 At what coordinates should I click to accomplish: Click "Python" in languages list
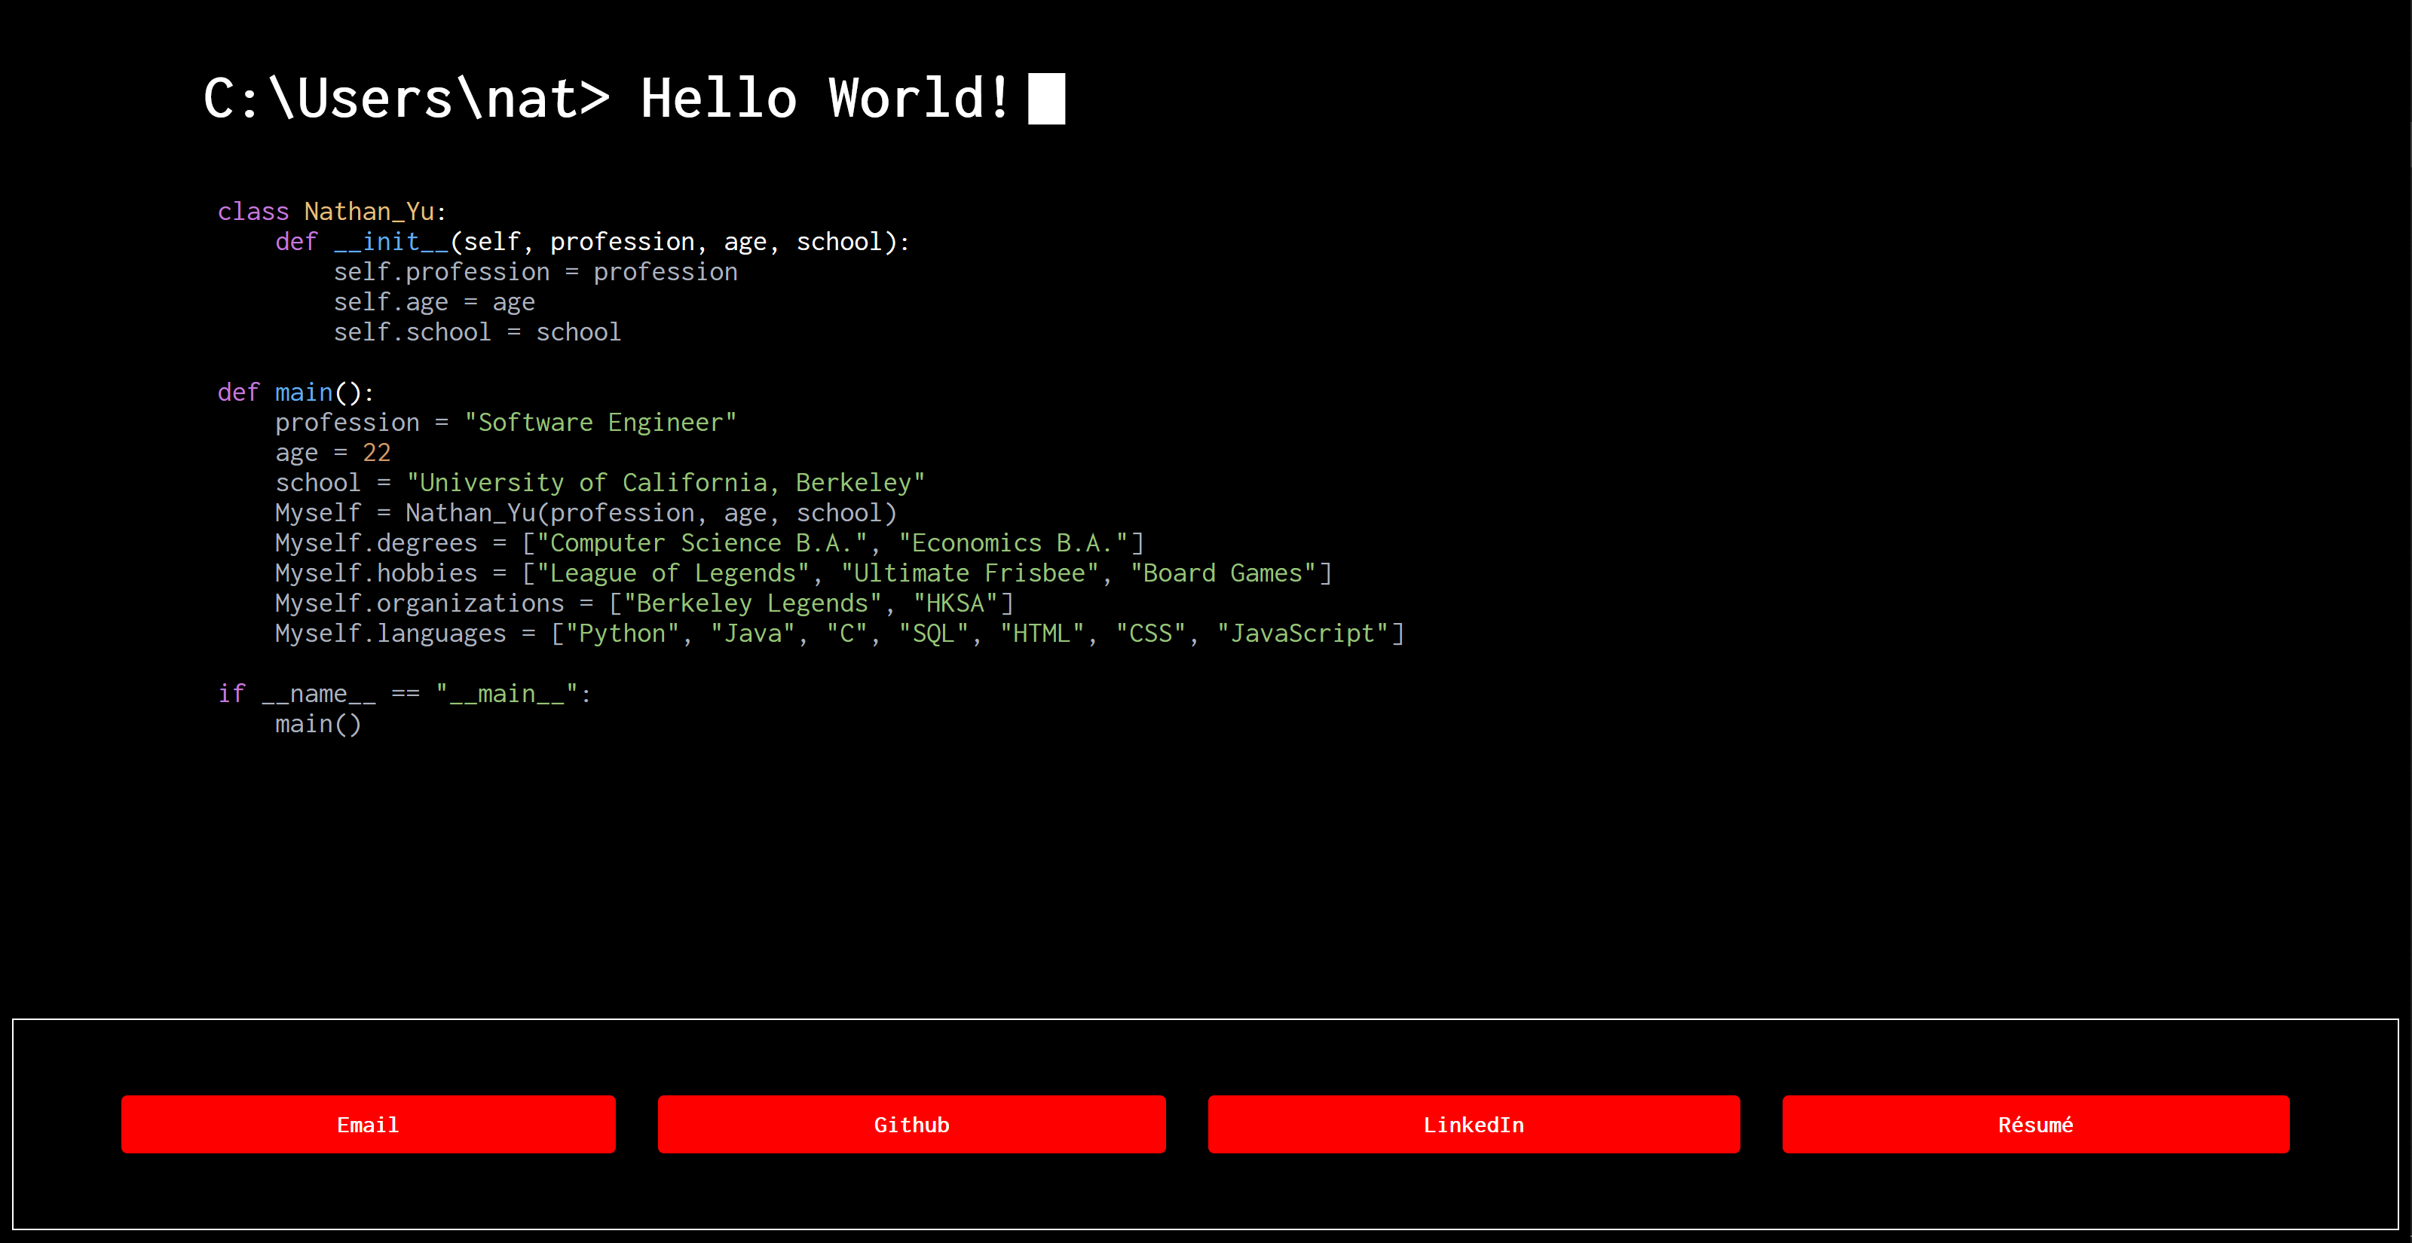tap(622, 634)
